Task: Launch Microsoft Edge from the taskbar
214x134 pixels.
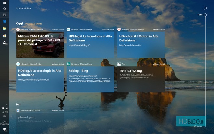Action: coord(4,21)
